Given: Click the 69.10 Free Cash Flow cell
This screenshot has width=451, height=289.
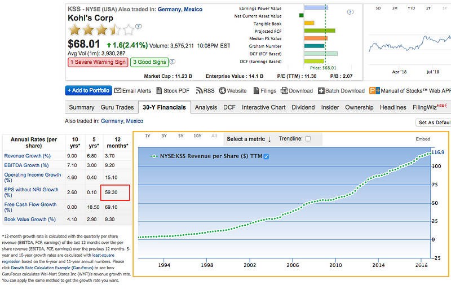Looking at the screenshot, I should coord(111,207).
